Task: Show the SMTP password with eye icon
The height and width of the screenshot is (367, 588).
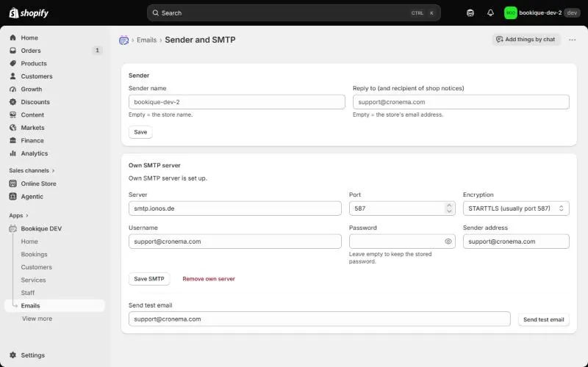Action: 448,241
